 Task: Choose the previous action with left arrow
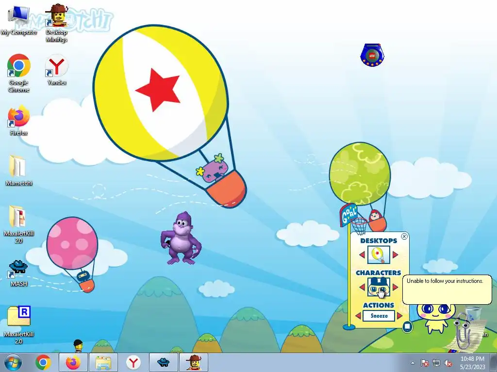[359, 316]
